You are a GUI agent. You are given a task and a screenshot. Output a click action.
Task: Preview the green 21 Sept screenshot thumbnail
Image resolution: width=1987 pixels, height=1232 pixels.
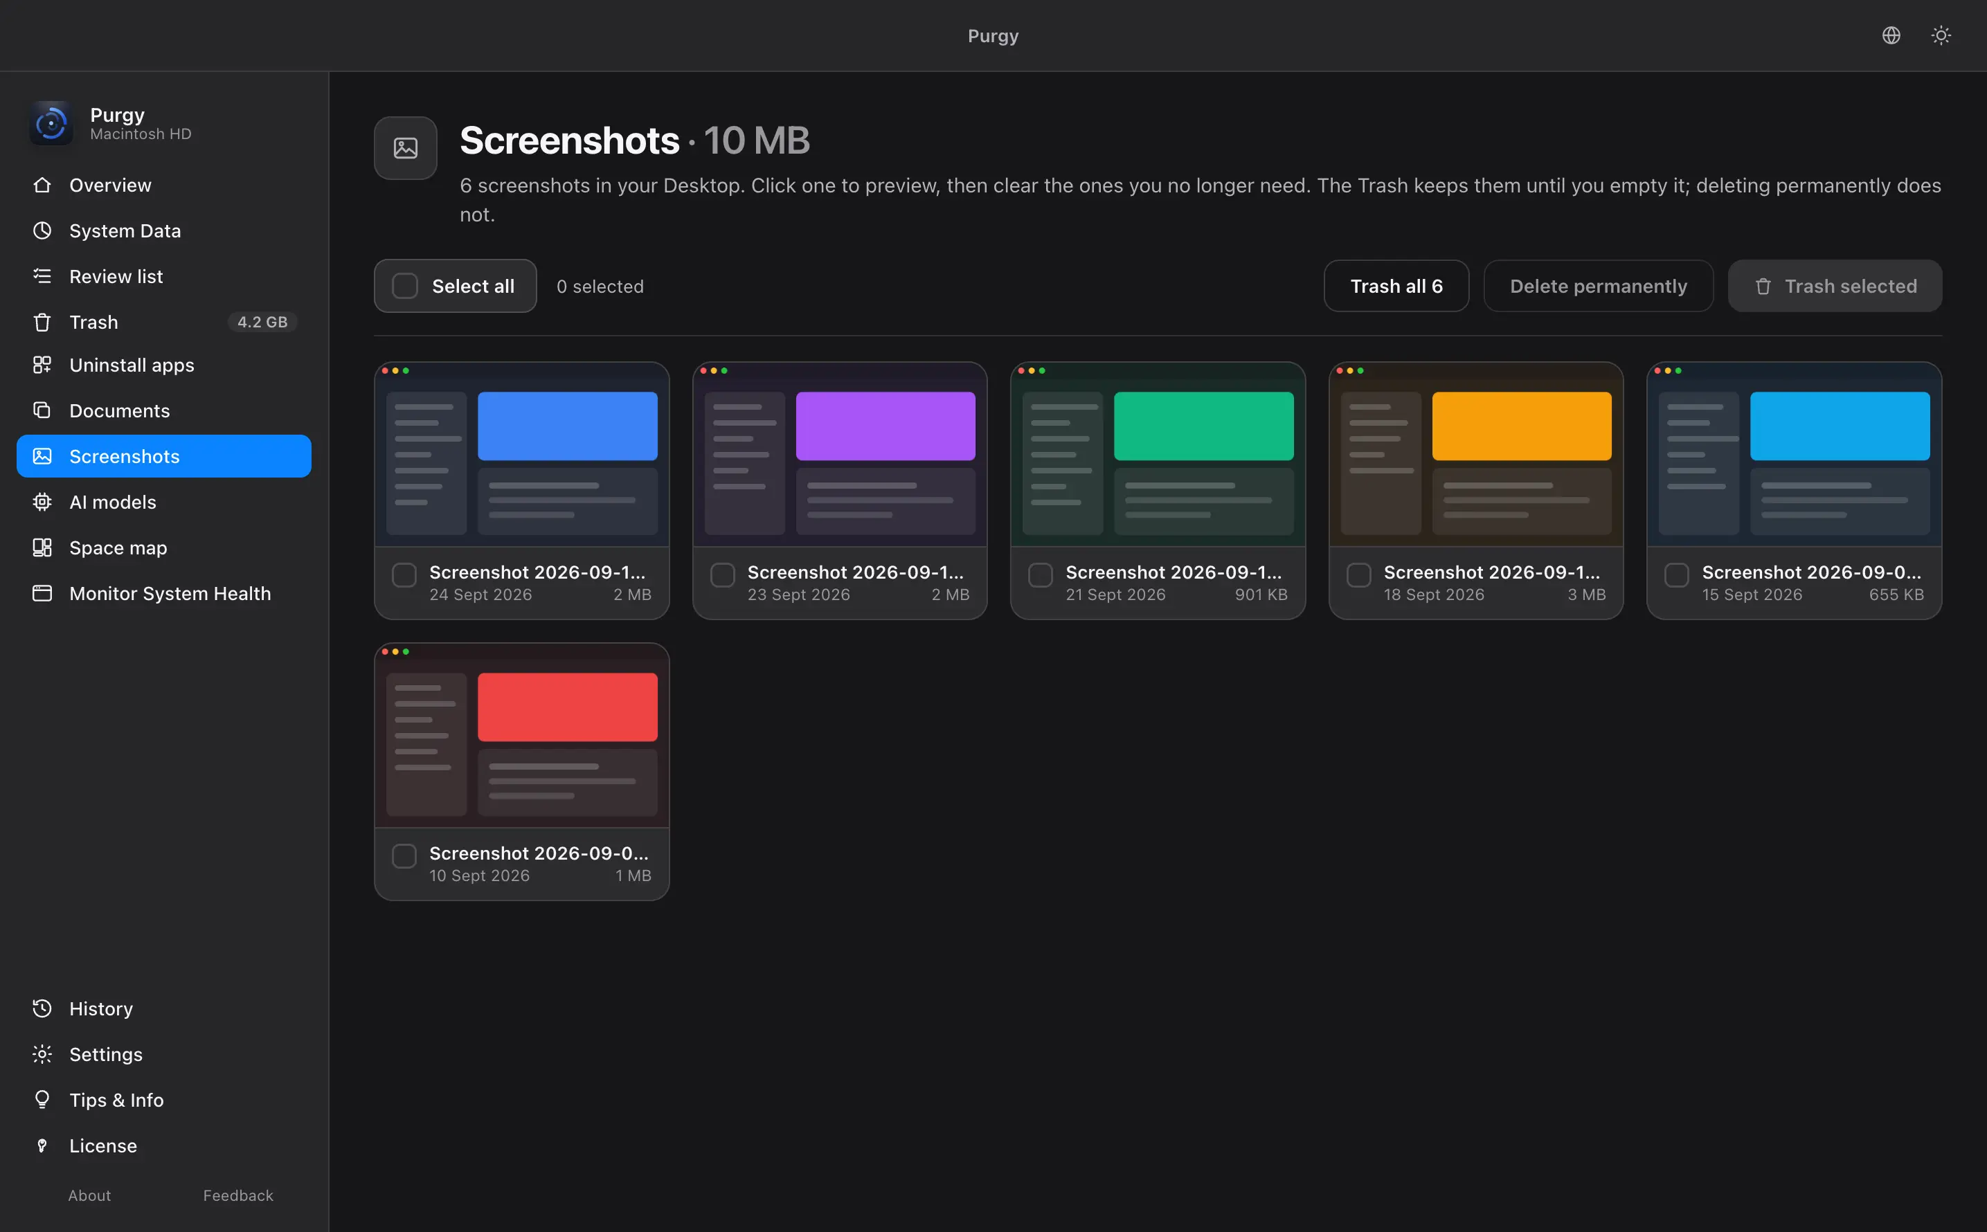(x=1158, y=455)
